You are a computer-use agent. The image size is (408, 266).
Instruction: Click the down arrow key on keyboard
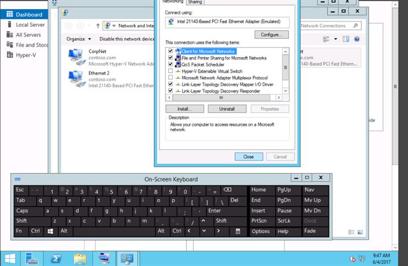coord(204,231)
